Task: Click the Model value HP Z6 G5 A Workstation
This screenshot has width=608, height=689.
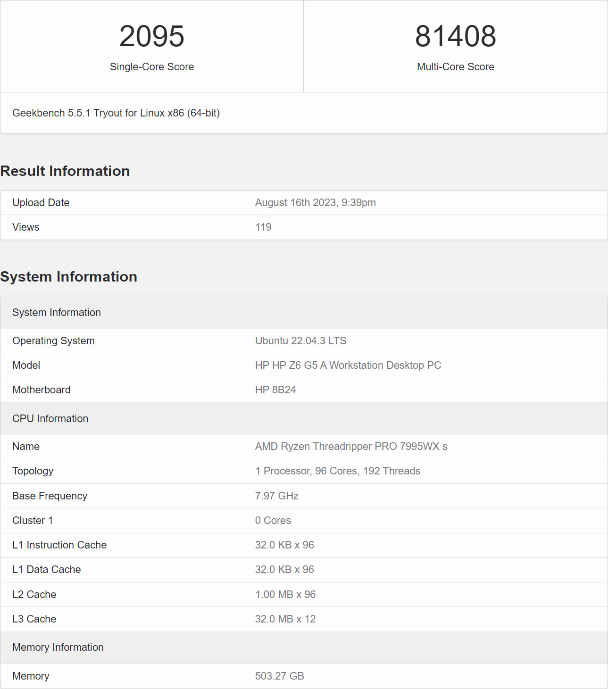Action: [348, 365]
